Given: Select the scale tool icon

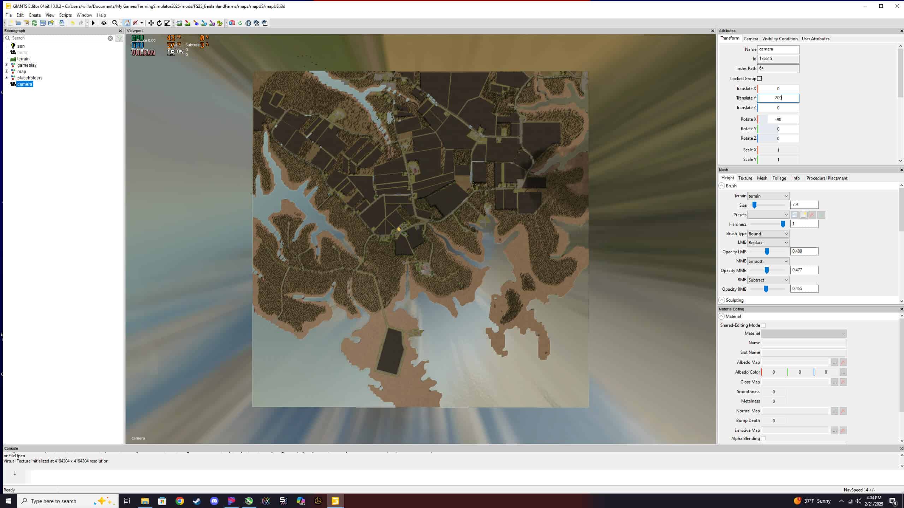Looking at the screenshot, I should point(167,23).
